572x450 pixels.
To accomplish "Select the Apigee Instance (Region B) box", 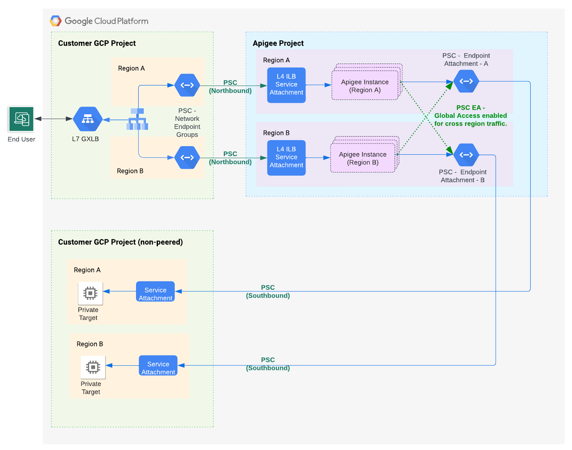I will 362,159.
